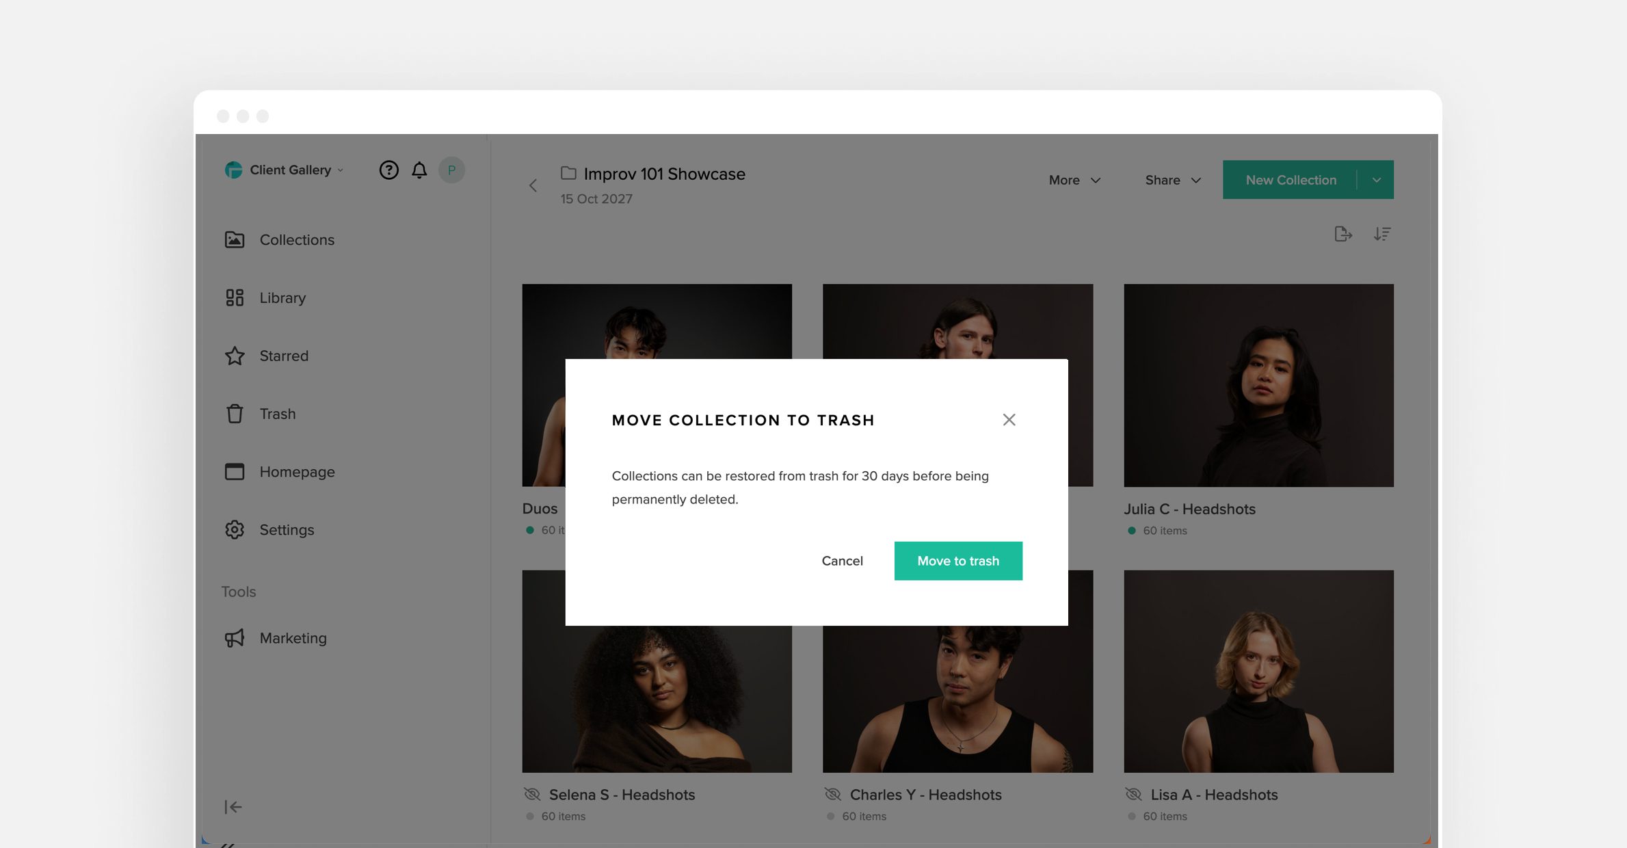Viewport: 1627px width, 848px height.
Task: Open Trash in sidebar
Action: (x=260, y=414)
